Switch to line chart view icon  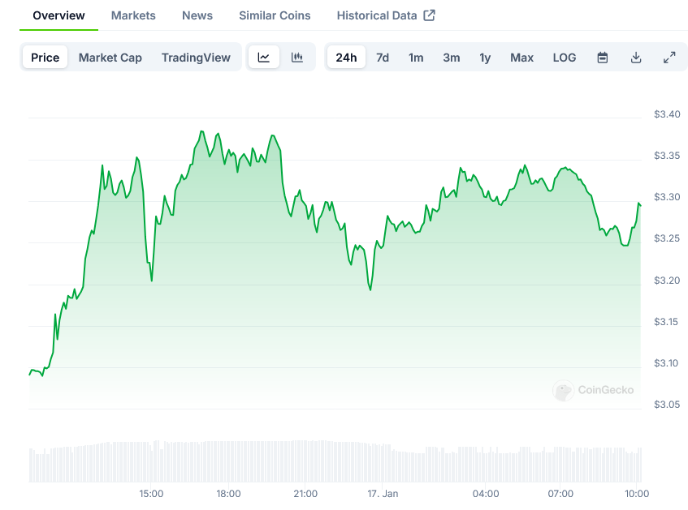(x=264, y=58)
